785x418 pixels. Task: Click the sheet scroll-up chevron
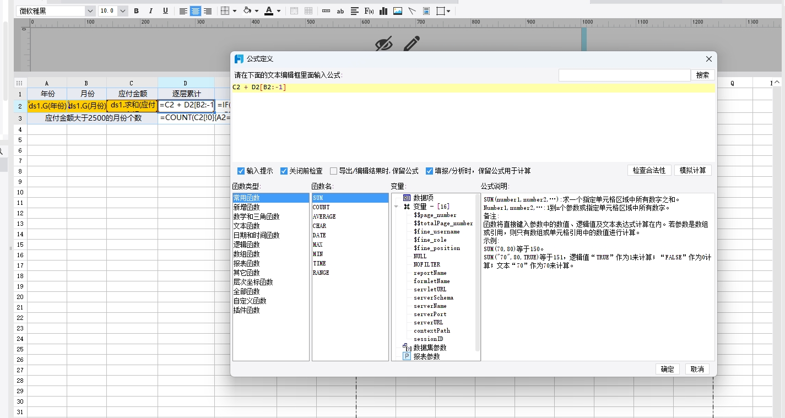777,83
